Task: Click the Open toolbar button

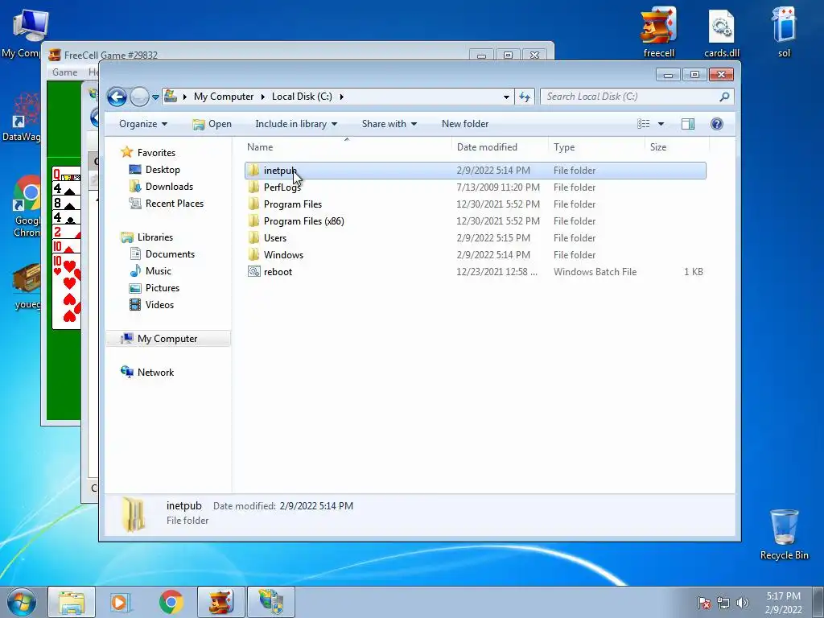Action: (x=212, y=124)
